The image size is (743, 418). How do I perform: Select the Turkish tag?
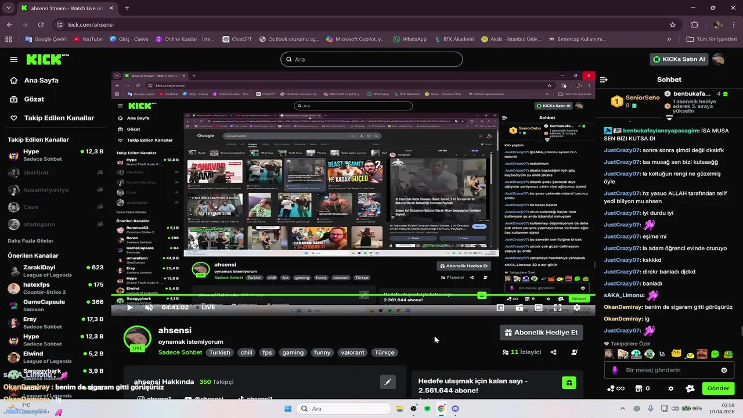coord(220,352)
